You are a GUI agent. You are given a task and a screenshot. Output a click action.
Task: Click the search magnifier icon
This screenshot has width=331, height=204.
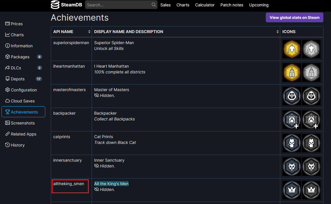click(154, 5)
